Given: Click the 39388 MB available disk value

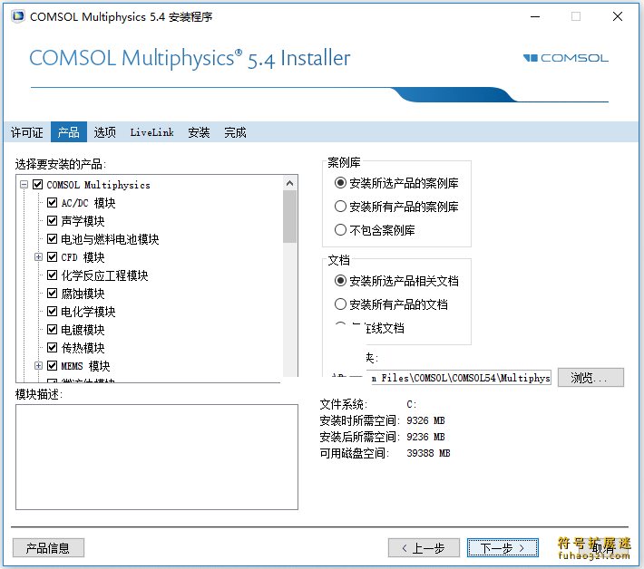Looking at the screenshot, I should (428, 453).
